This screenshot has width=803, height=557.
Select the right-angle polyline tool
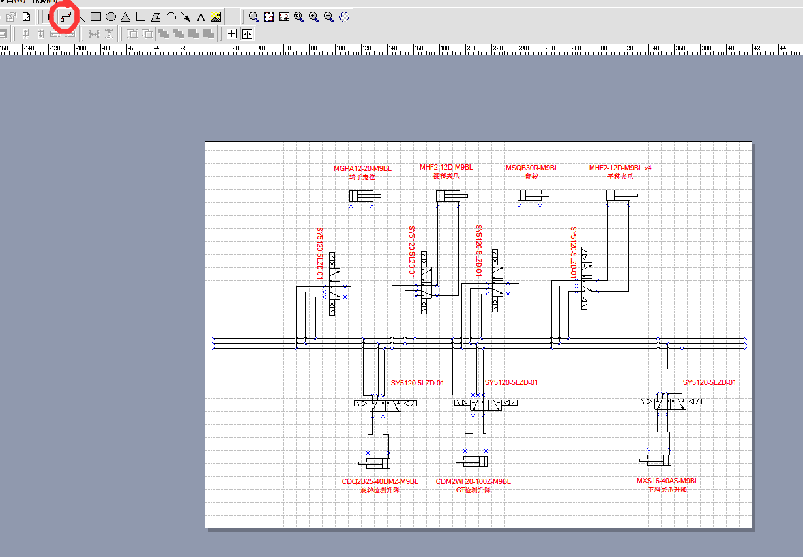pos(140,17)
